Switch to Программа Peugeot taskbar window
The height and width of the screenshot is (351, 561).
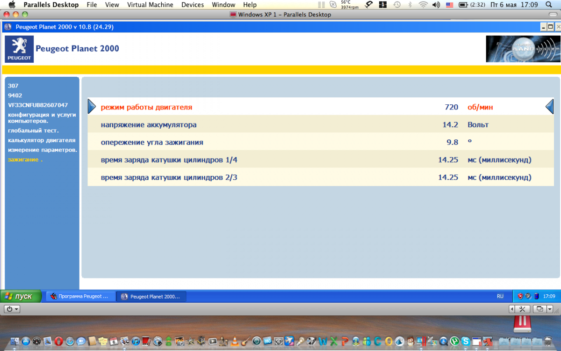pyautogui.click(x=81, y=296)
